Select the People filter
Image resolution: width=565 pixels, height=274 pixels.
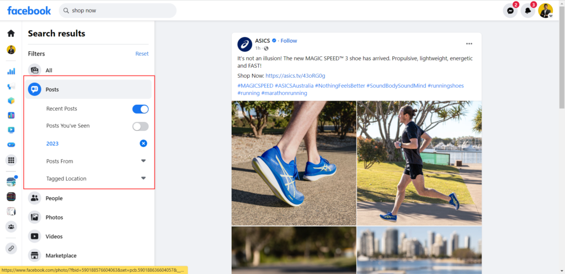coord(88,198)
